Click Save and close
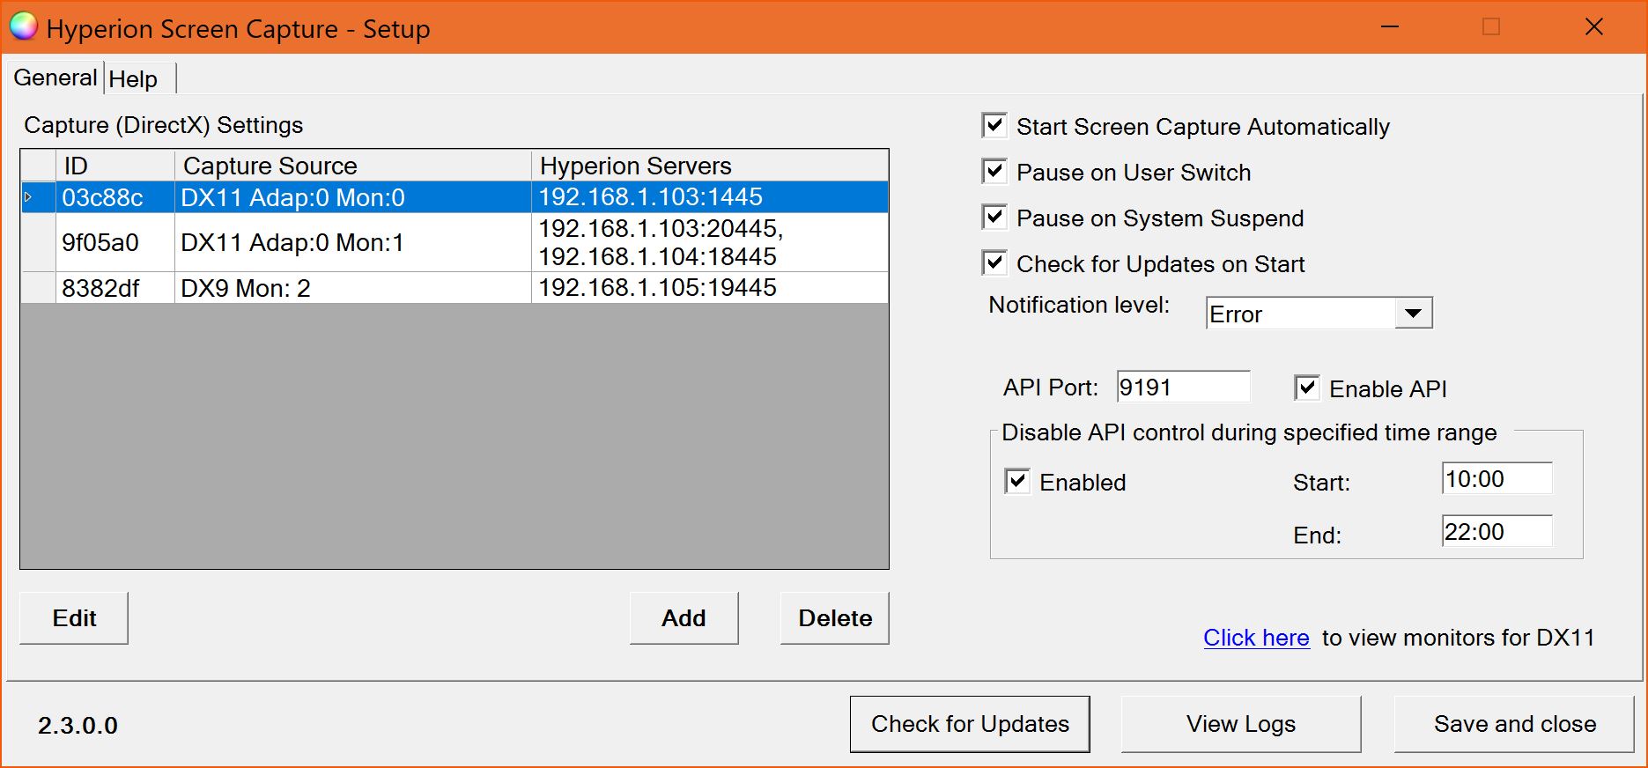This screenshot has width=1648, height=768. [1514, 724]
